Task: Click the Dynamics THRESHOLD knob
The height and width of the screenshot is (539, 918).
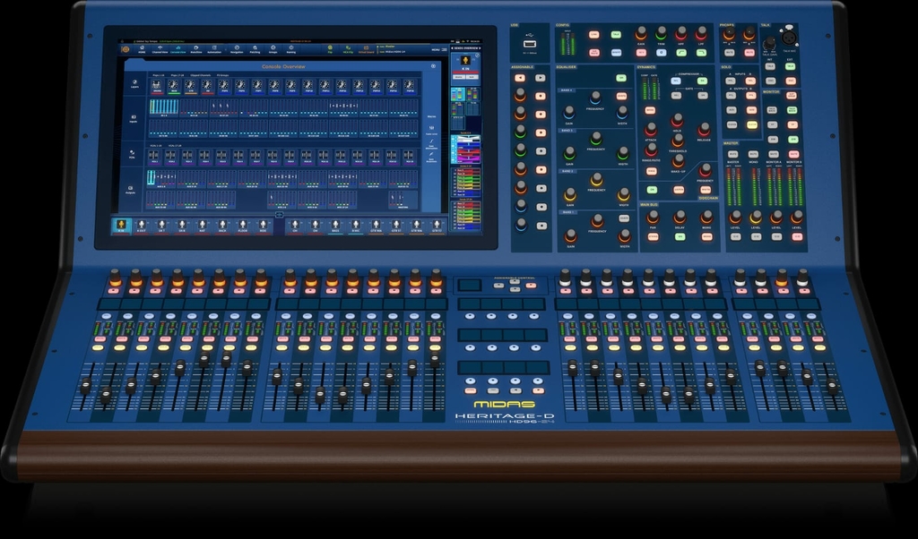Action: click(678, 140)
